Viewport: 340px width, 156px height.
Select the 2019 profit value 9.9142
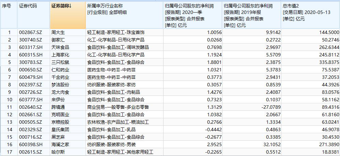coord(251,32)
